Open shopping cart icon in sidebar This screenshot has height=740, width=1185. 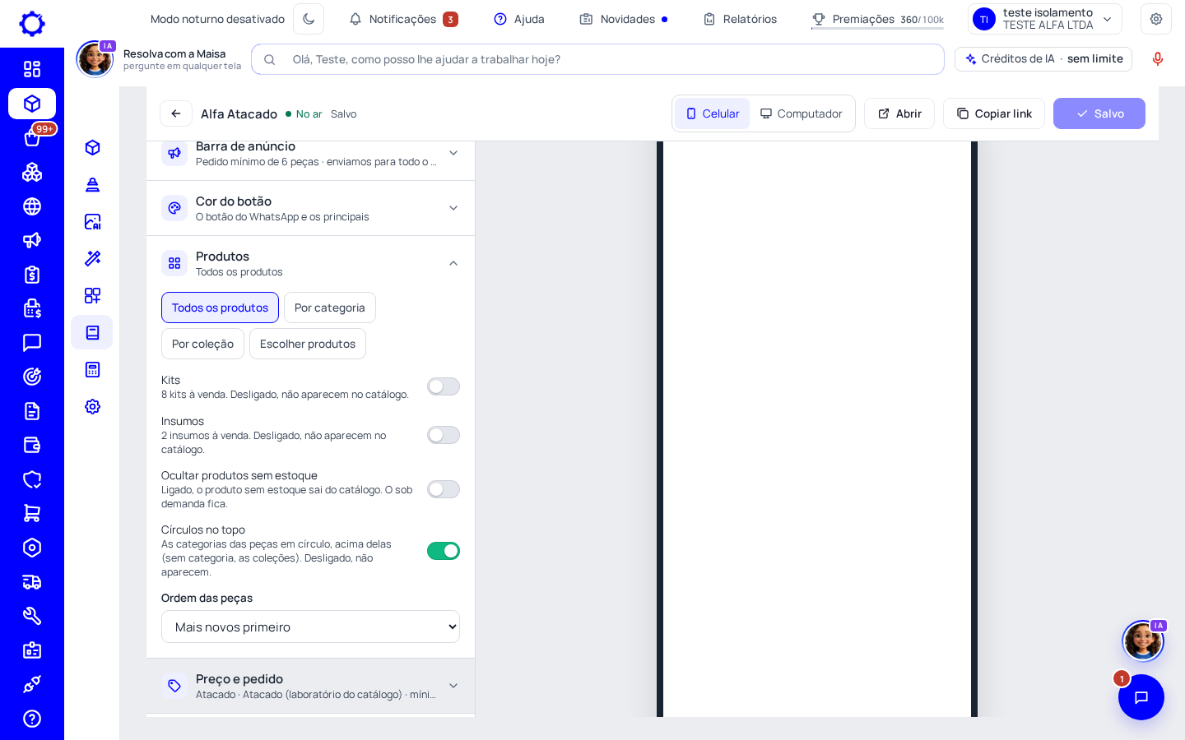tap(32, 513)
